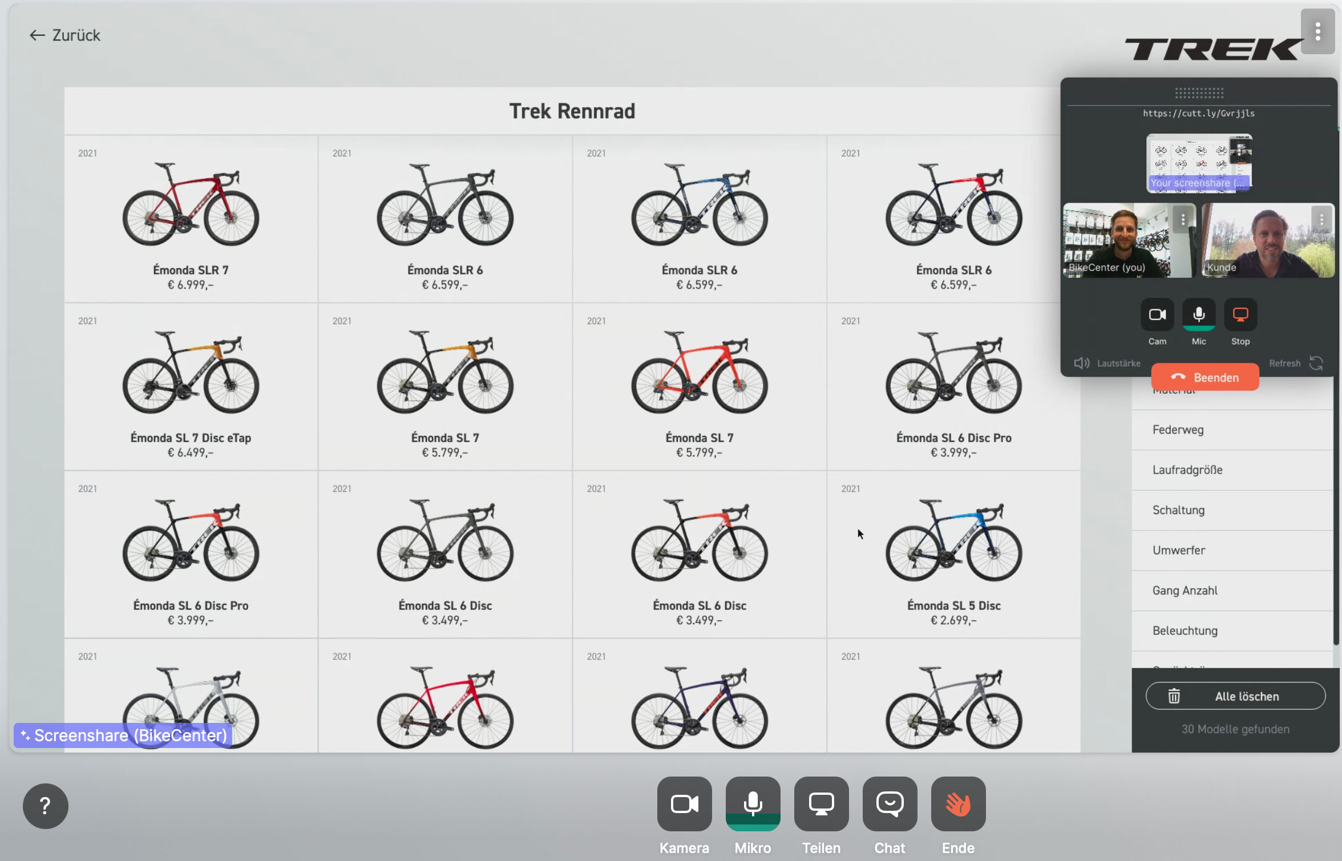Open the black-red Émonda SL 6 Disc Pro
1342x861 pixels.
(x=191, y=555)
